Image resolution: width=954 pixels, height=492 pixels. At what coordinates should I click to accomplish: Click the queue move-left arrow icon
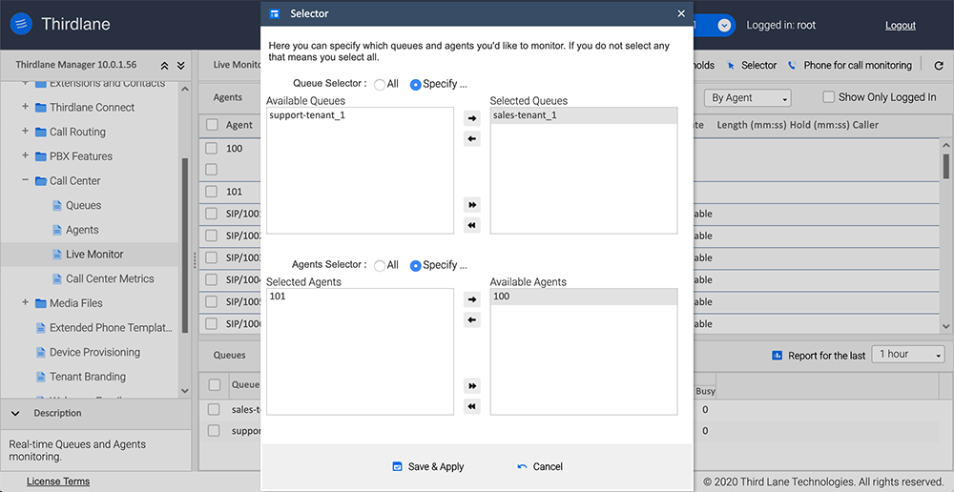point(471,139)
